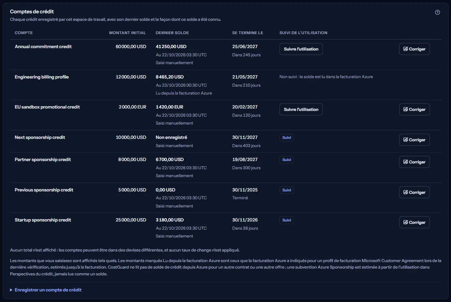The image size is (451, 302).
Task: Click the MONTANT INITIAL column header
Action: [127, 33]
